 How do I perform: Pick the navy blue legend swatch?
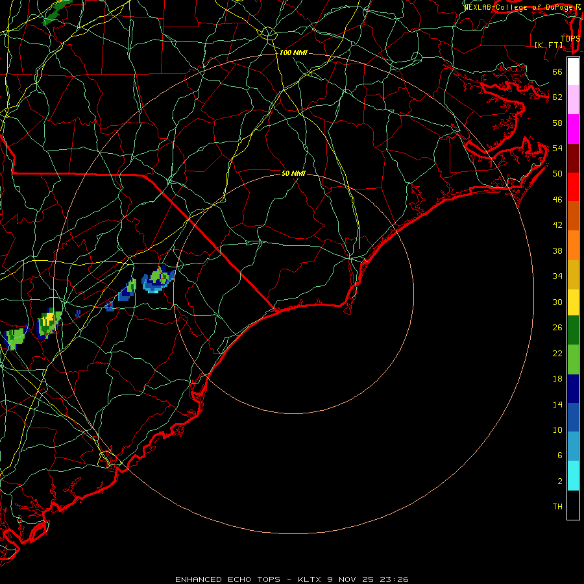coord(573,389)
